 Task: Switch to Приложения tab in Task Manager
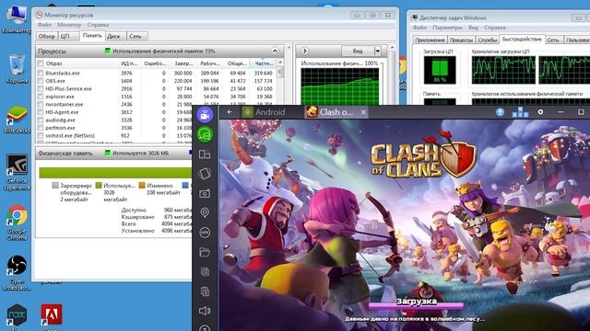[430, 40]
